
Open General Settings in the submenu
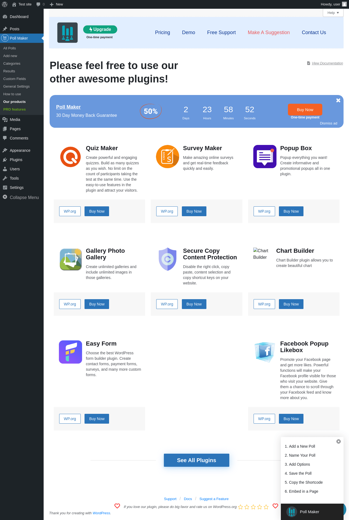[x=16, y=87]
